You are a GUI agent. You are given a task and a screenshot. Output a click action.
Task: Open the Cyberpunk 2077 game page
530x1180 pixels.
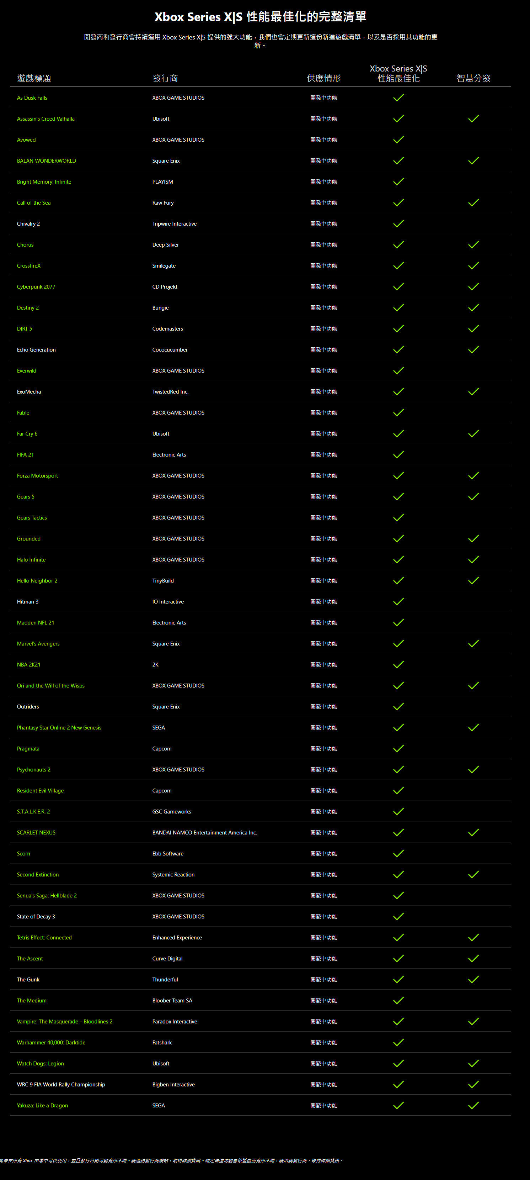(x=36, y=287)
